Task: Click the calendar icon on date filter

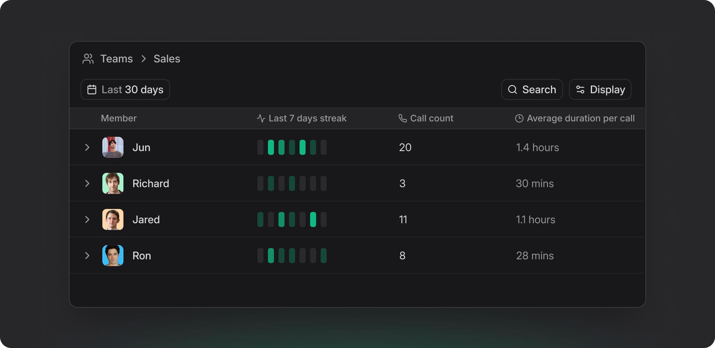Action: 92,89
